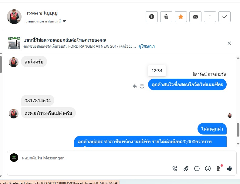Open the Ford Ranger ad thumbnail
The width and height of the screenshot is (240, 184).
click(x=14, y=43)
